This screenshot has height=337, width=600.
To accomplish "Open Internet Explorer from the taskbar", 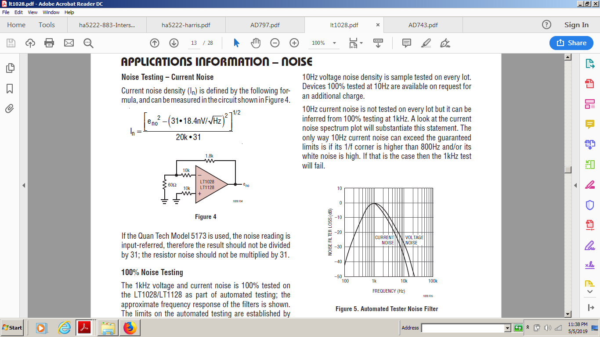I will [65, 328].
